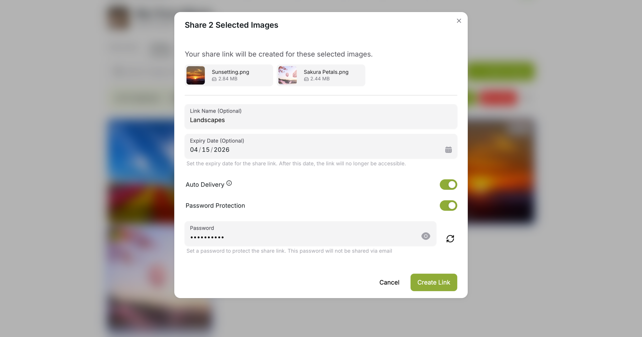Select the Sakura Petals.png thumbnail image
Screen dimensions: 642x337
coord(287,75)
